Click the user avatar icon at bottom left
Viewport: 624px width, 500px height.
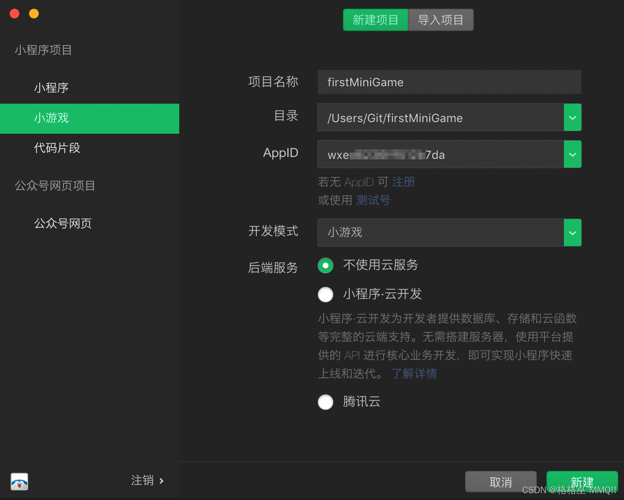click(19, 482)
